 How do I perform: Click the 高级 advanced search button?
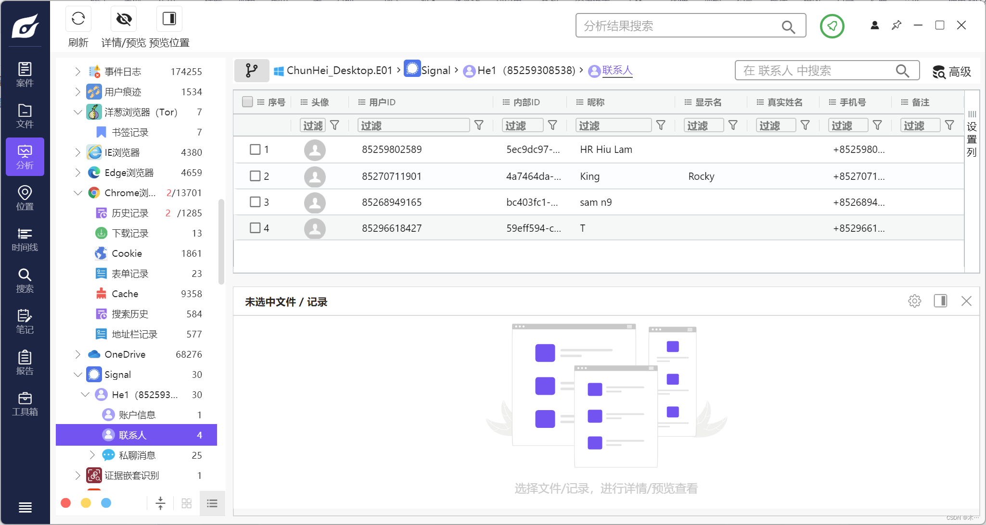(951, 72)
